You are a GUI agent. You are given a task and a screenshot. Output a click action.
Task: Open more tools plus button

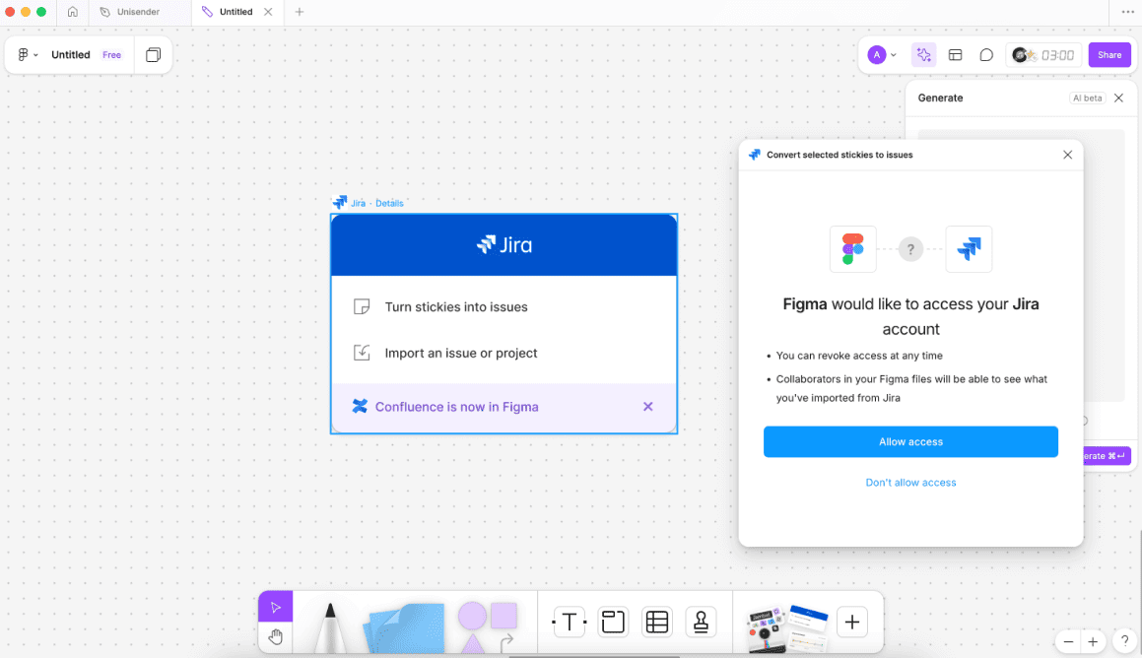852,622
